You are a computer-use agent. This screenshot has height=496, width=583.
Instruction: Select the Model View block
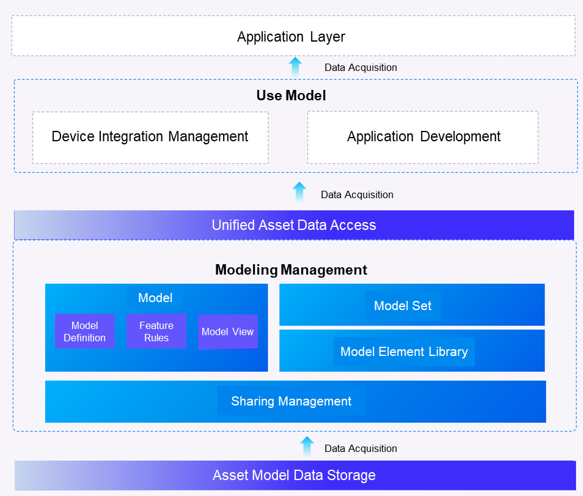[x=227, y=331]
